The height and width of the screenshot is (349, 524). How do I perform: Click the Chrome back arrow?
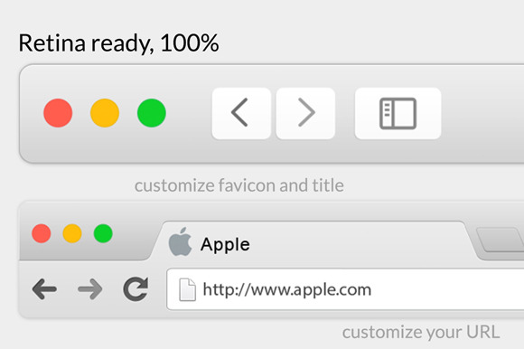[44, 289]
